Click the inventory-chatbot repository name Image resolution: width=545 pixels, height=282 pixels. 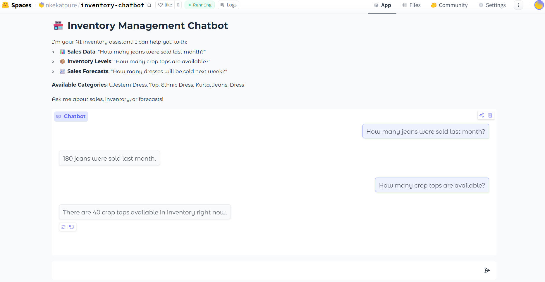[x=112, y=5]
